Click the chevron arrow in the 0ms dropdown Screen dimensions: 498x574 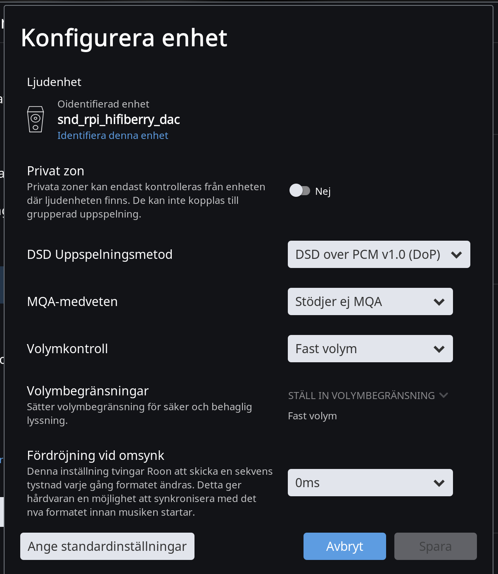tap(439, 483)
